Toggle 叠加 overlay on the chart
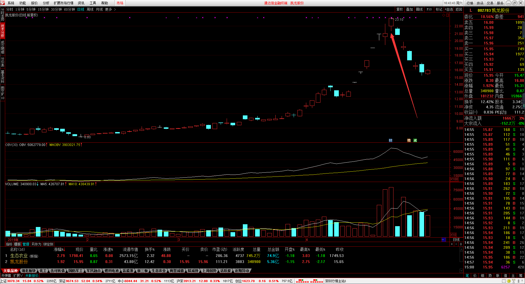Screen dimensions: 525x284 pyautogui.click(x=410, y=9)
